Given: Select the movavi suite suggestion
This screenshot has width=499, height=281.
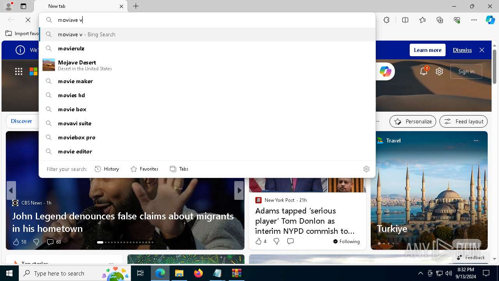Looking at the screenshot, I should tap(207, 123).
